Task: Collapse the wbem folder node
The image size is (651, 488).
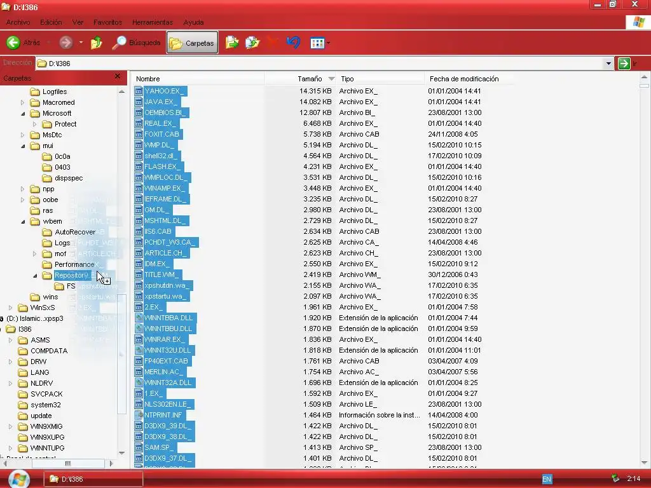Action: pos(22,221)
